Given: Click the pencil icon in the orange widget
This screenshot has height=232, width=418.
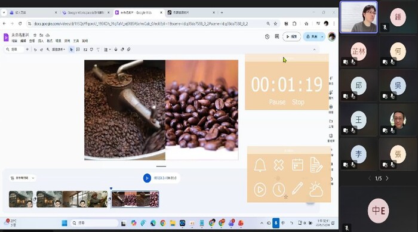Looking at the screenshot, I should pyautogui.click(x=297, y=188).
